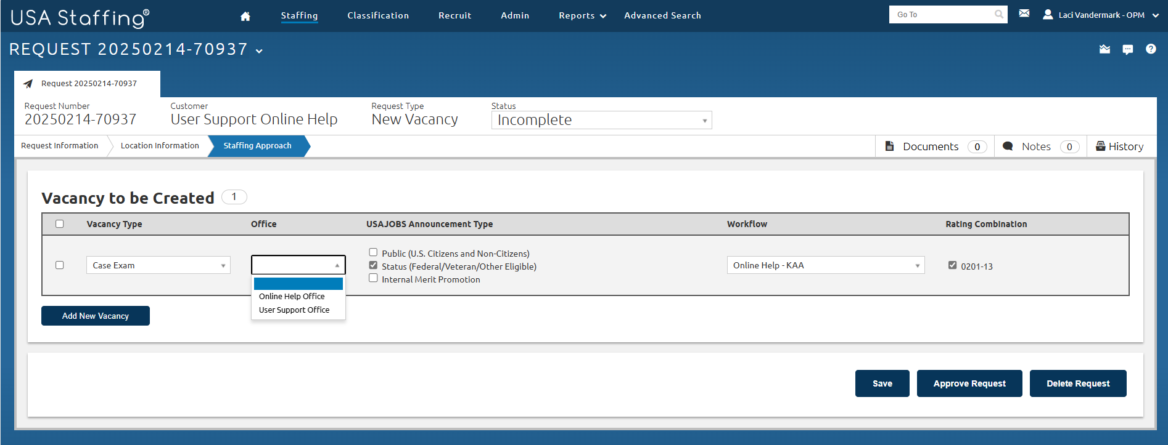Click the home icon in navigation bar
The width and height of the screenshot is (1168, 445).
(x=245, y=16)
